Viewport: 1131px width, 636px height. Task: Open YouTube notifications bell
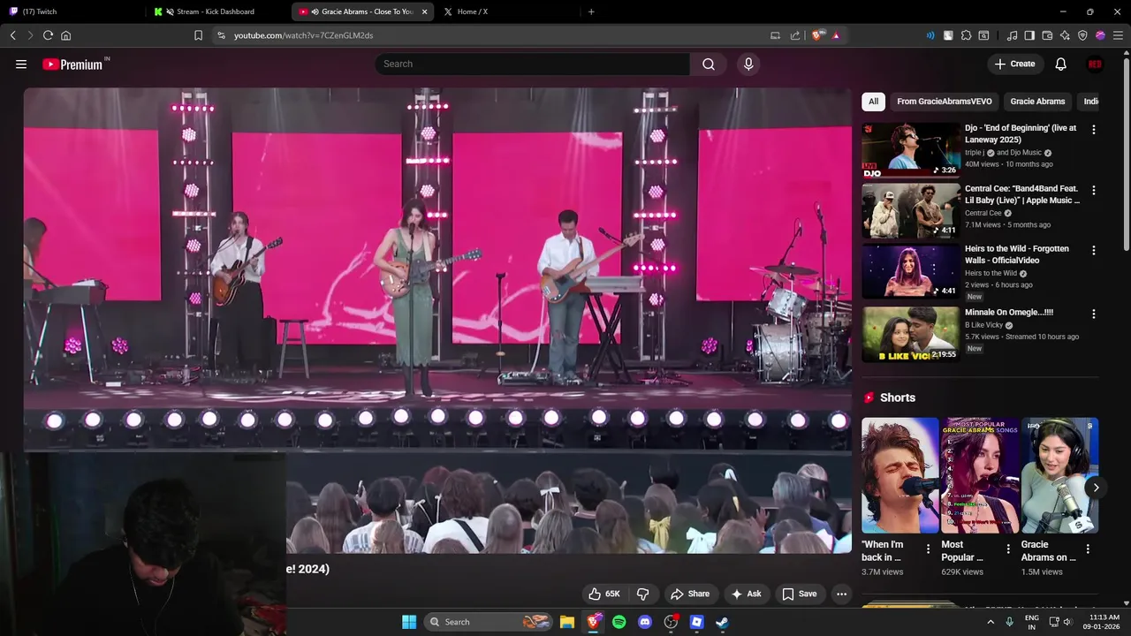click(x=1060, y=64)
